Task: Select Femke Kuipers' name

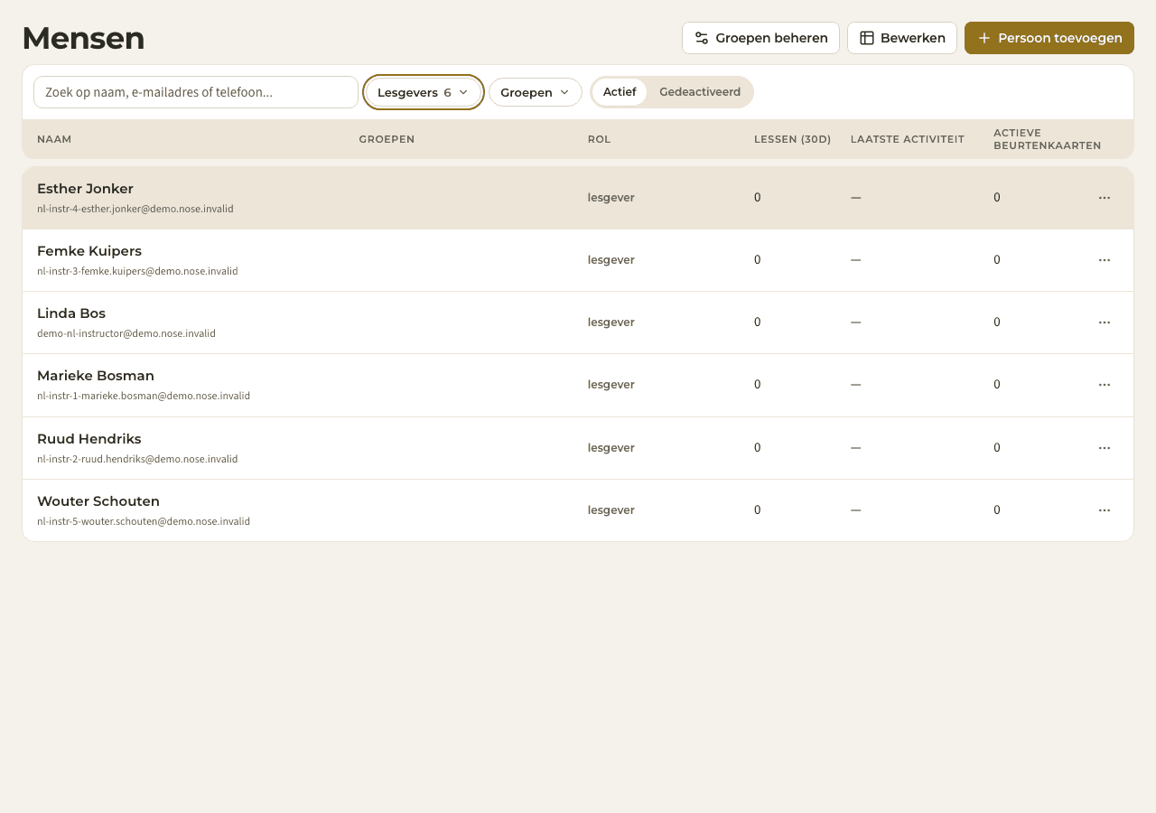Action: tap(89, 251)
